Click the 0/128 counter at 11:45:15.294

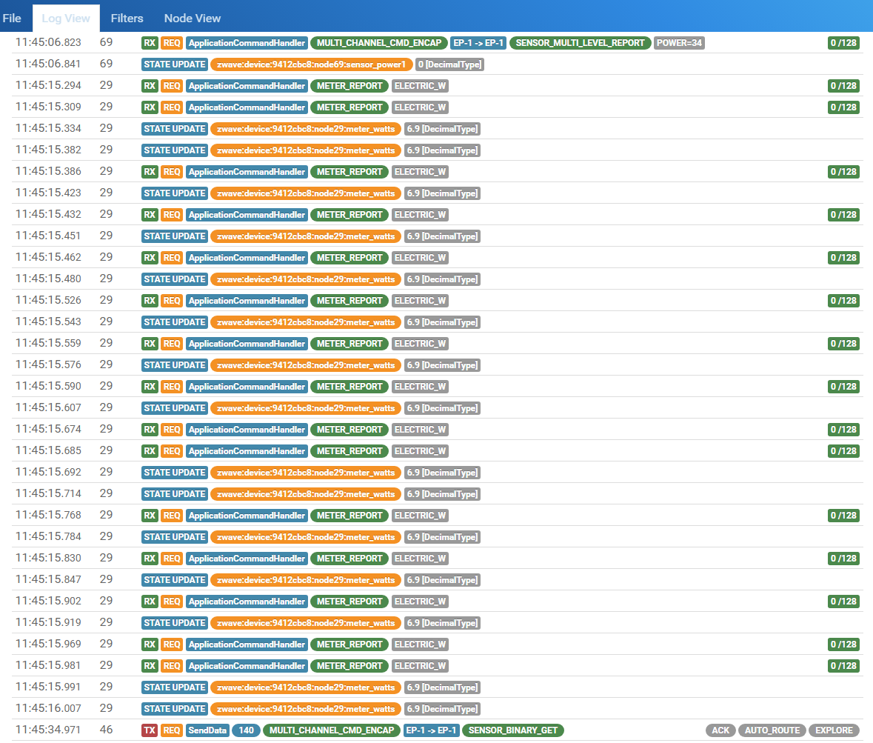coord(843,86)
